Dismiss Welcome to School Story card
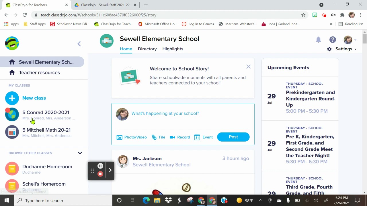 pos(248,67)
